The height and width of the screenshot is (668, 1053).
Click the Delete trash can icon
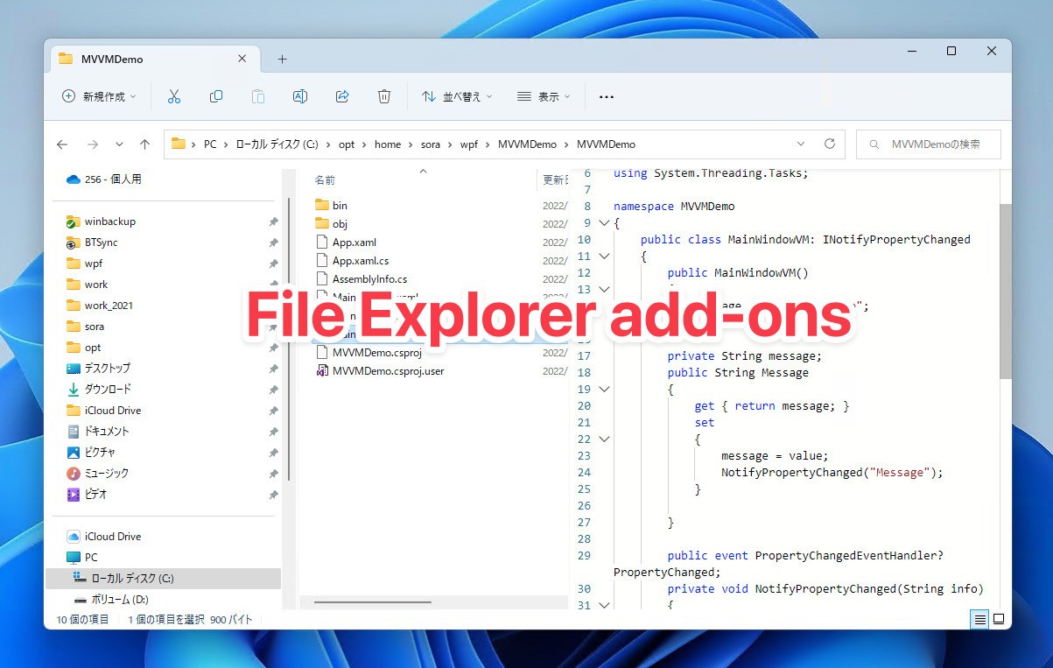[384, 96]
